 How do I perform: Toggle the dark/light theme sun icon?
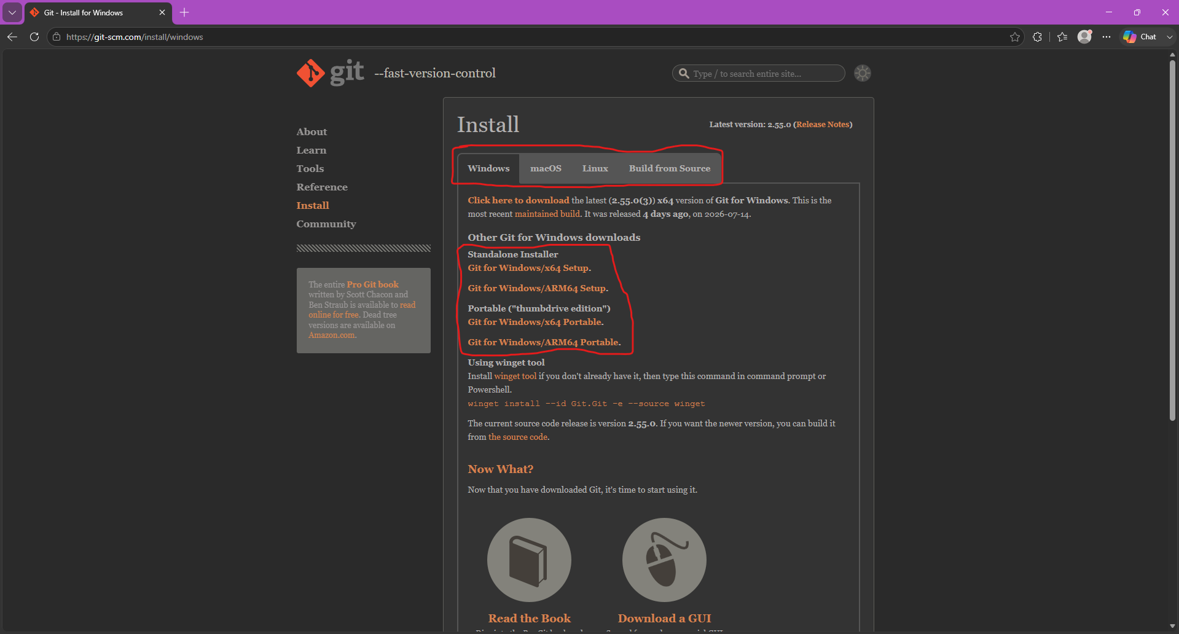(x=863, y=73)
